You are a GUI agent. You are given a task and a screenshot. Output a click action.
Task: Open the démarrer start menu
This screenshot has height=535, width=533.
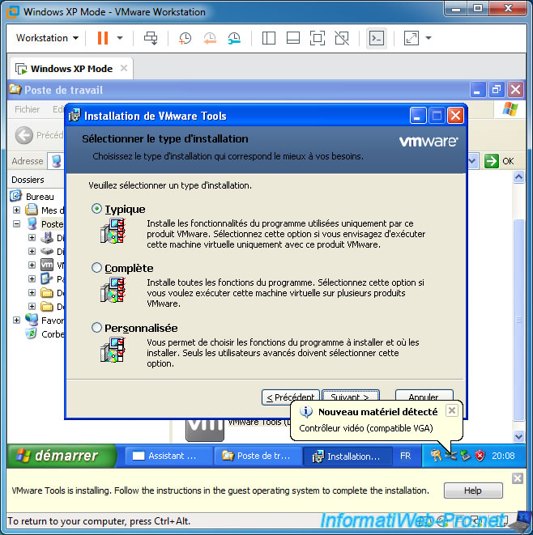(x=62, y=456)
